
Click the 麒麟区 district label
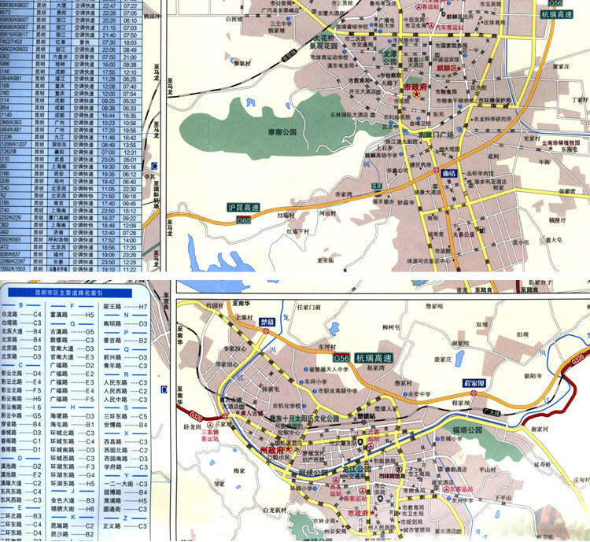447,68
